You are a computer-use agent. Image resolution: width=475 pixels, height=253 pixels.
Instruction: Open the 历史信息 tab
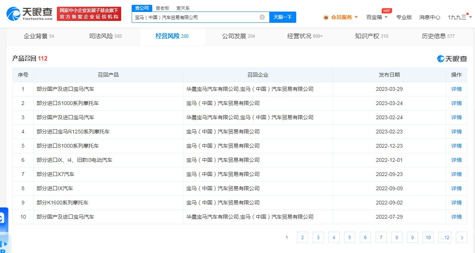(x=438, y=36)
